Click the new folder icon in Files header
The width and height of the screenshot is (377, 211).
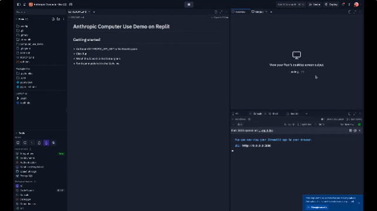58,19
